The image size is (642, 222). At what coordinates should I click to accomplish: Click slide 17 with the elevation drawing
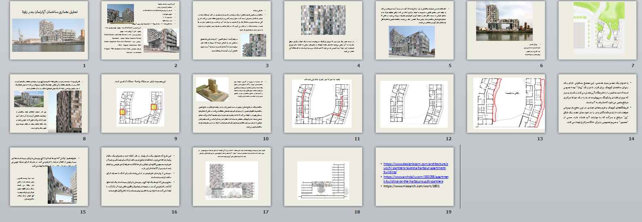click(x=231, y=177)
